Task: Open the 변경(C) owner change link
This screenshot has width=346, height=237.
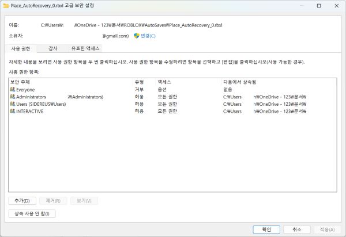Action: coord(148,36)
